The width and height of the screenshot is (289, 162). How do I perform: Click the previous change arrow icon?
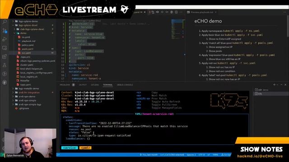coord(158,12)
